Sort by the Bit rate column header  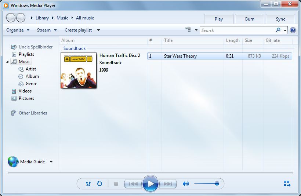click(278, 40)
